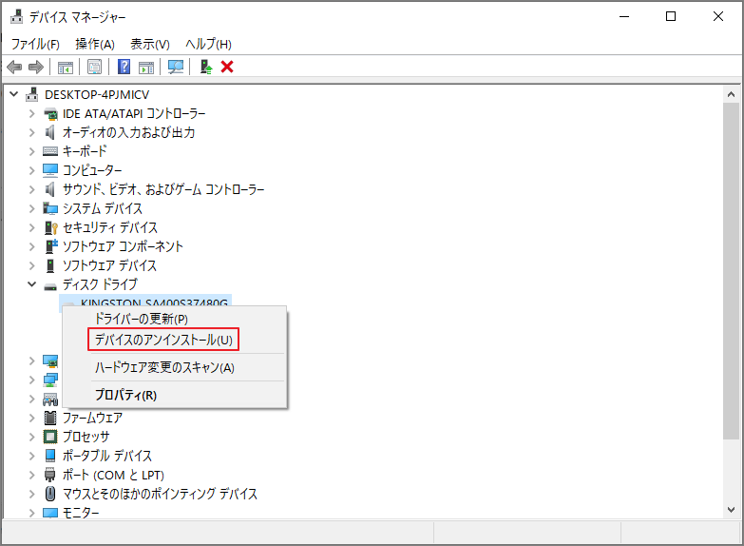
Task: Click the システム デバイス icon
Action: (x=50, y=208)
